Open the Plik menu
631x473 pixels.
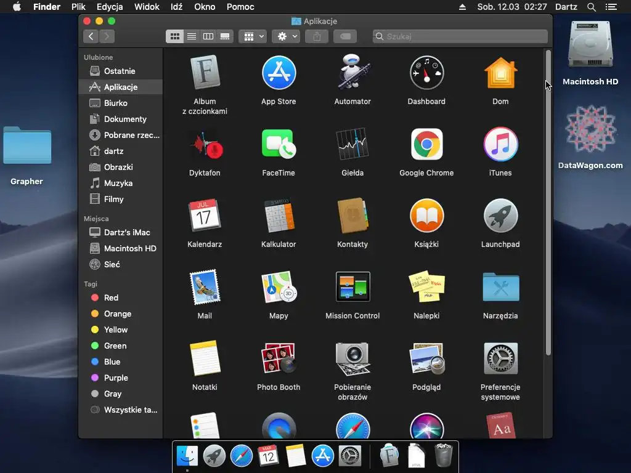78,7
